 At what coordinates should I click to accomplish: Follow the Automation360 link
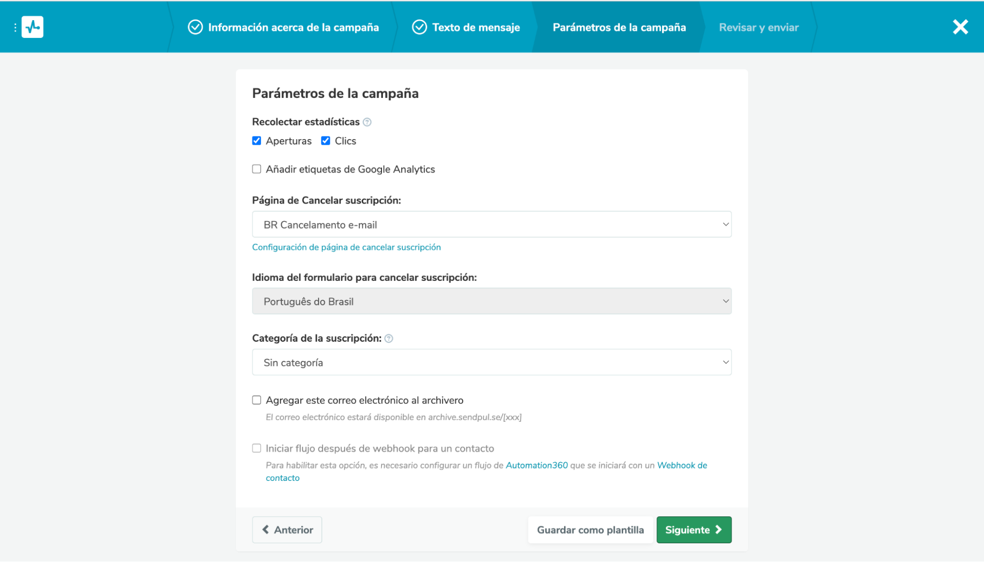(x=537, y=465)
